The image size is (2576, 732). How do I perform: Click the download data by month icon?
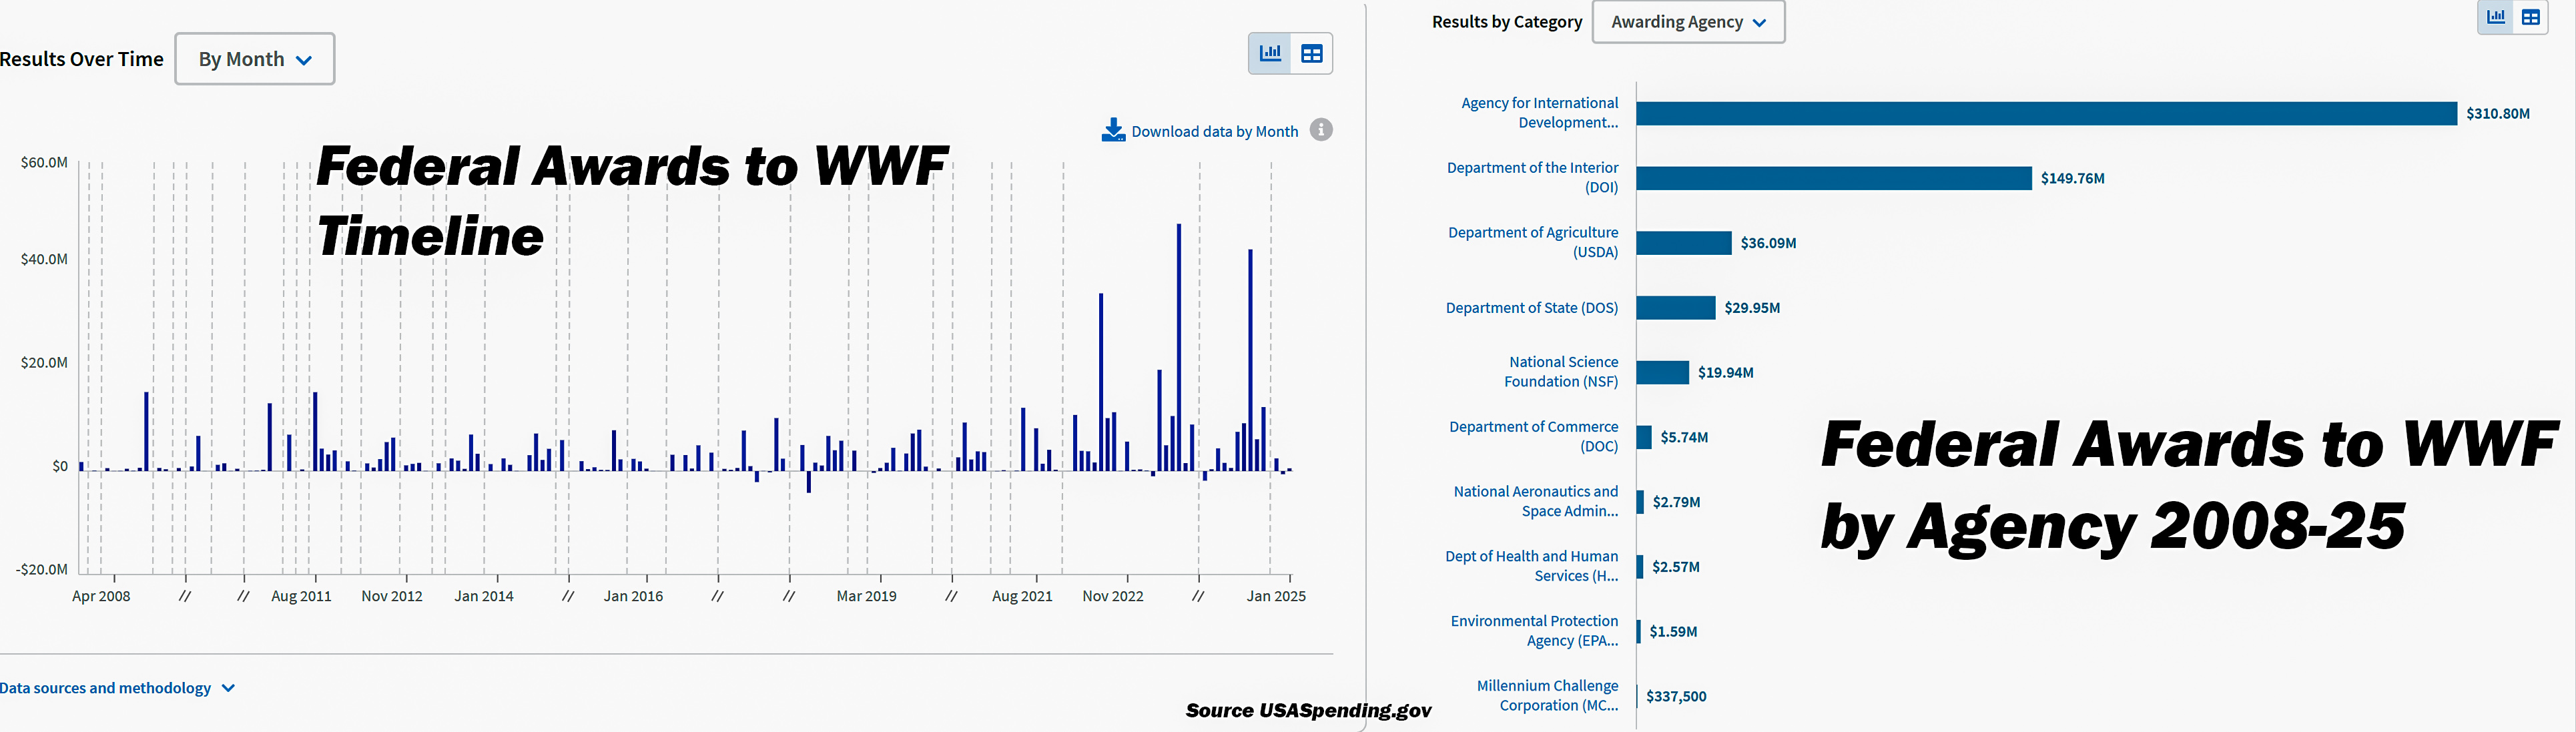point(1112,131)
